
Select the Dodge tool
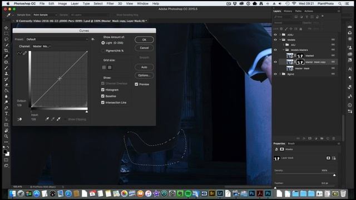pos(6,102)
